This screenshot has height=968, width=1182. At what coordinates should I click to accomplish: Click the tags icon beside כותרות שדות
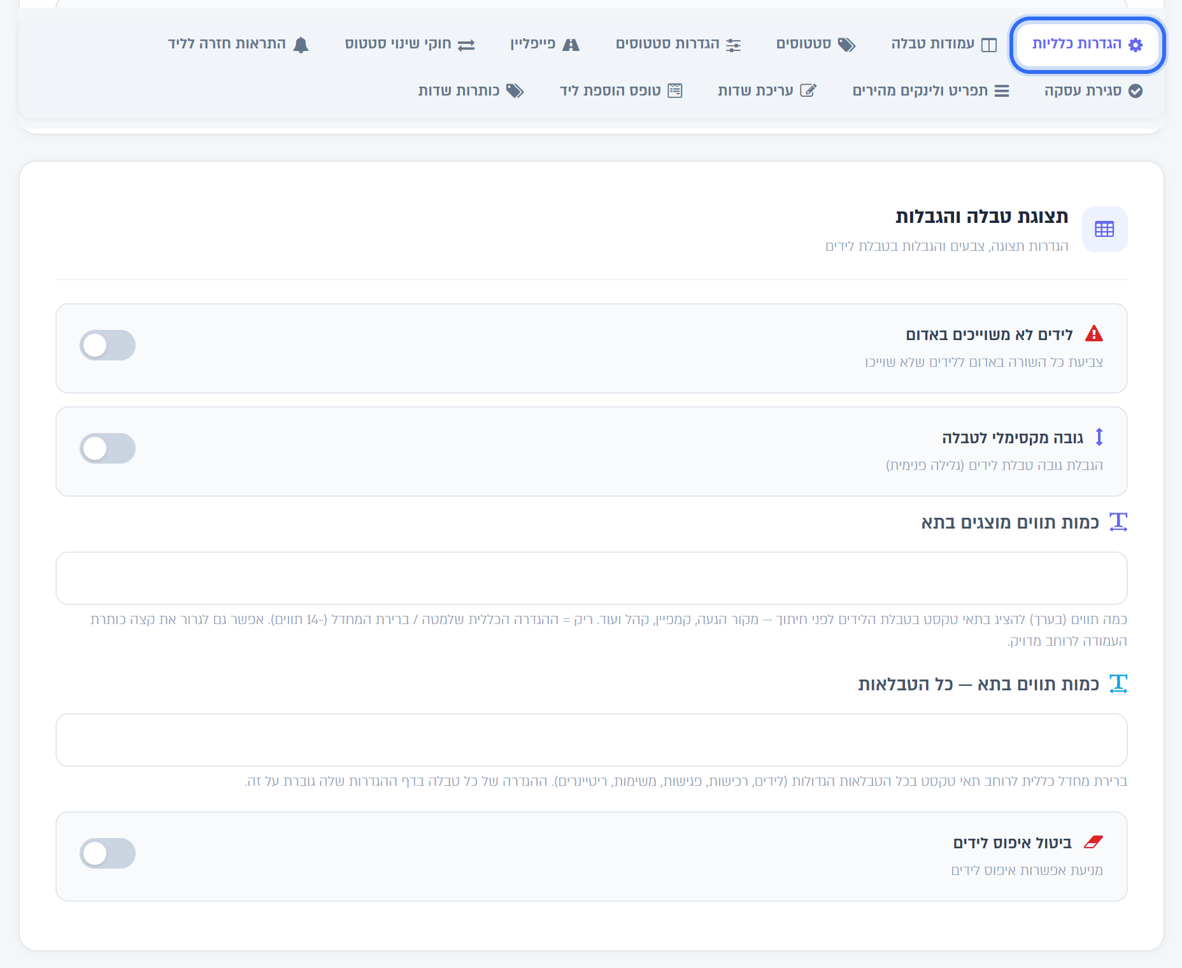click(x=515, y=91)
